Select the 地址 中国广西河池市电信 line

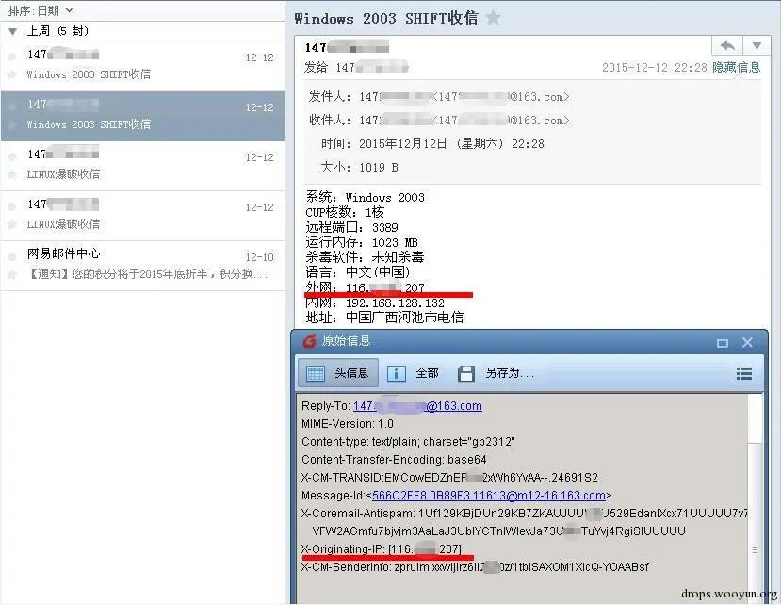(384, 318)
